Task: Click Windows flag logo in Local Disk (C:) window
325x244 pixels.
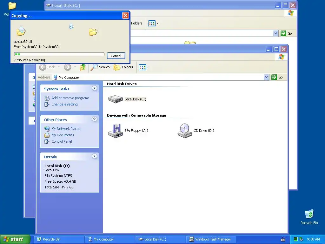Action: [x=291, y=13]
